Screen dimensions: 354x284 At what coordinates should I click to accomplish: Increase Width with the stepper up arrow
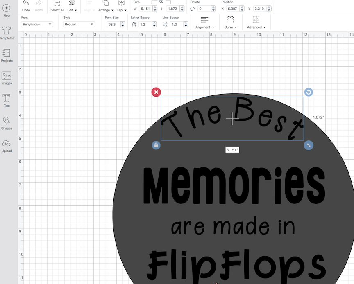click(x=155, y=7)
